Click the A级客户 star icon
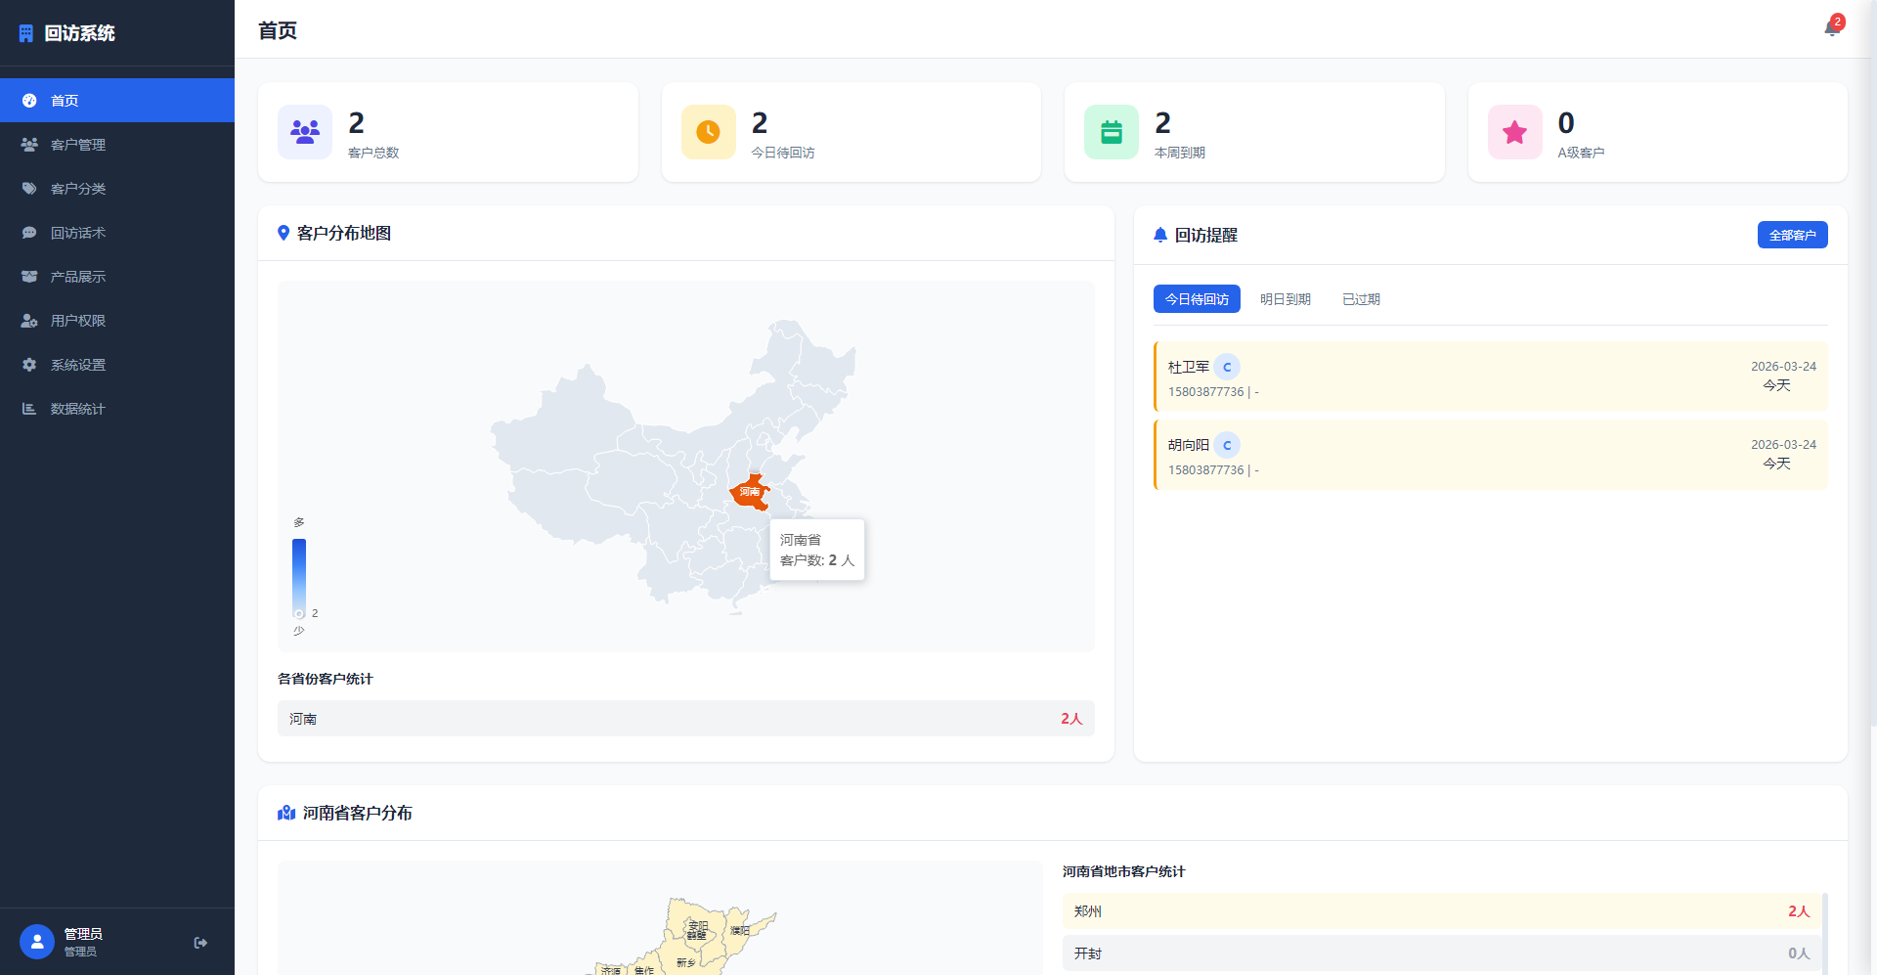Viewport: 1877px width, 975px height. tap(1514, 132)
